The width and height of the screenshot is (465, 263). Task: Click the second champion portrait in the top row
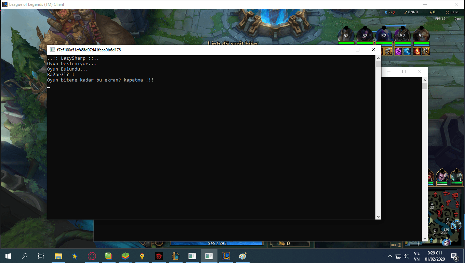pos(365,35)
